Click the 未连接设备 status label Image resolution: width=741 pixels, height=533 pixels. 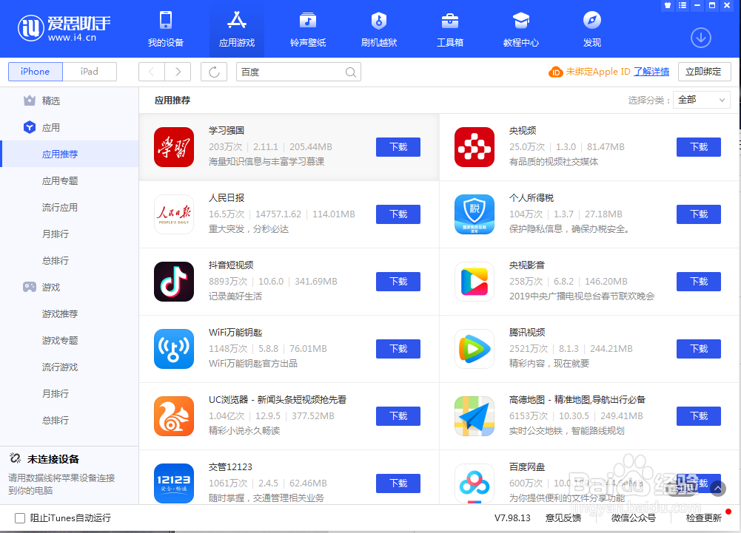pos(53,459)
